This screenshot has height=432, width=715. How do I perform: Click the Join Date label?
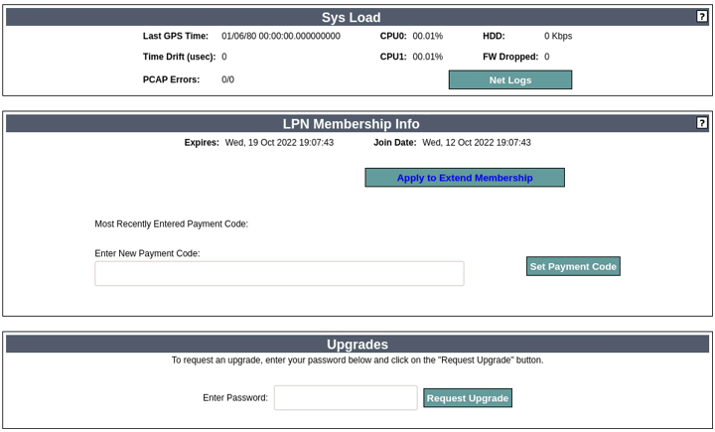[395, 142]
